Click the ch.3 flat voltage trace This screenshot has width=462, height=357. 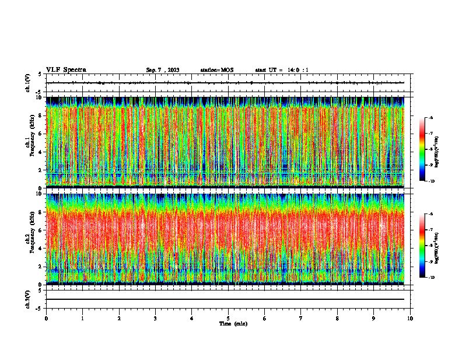point(225,299)
